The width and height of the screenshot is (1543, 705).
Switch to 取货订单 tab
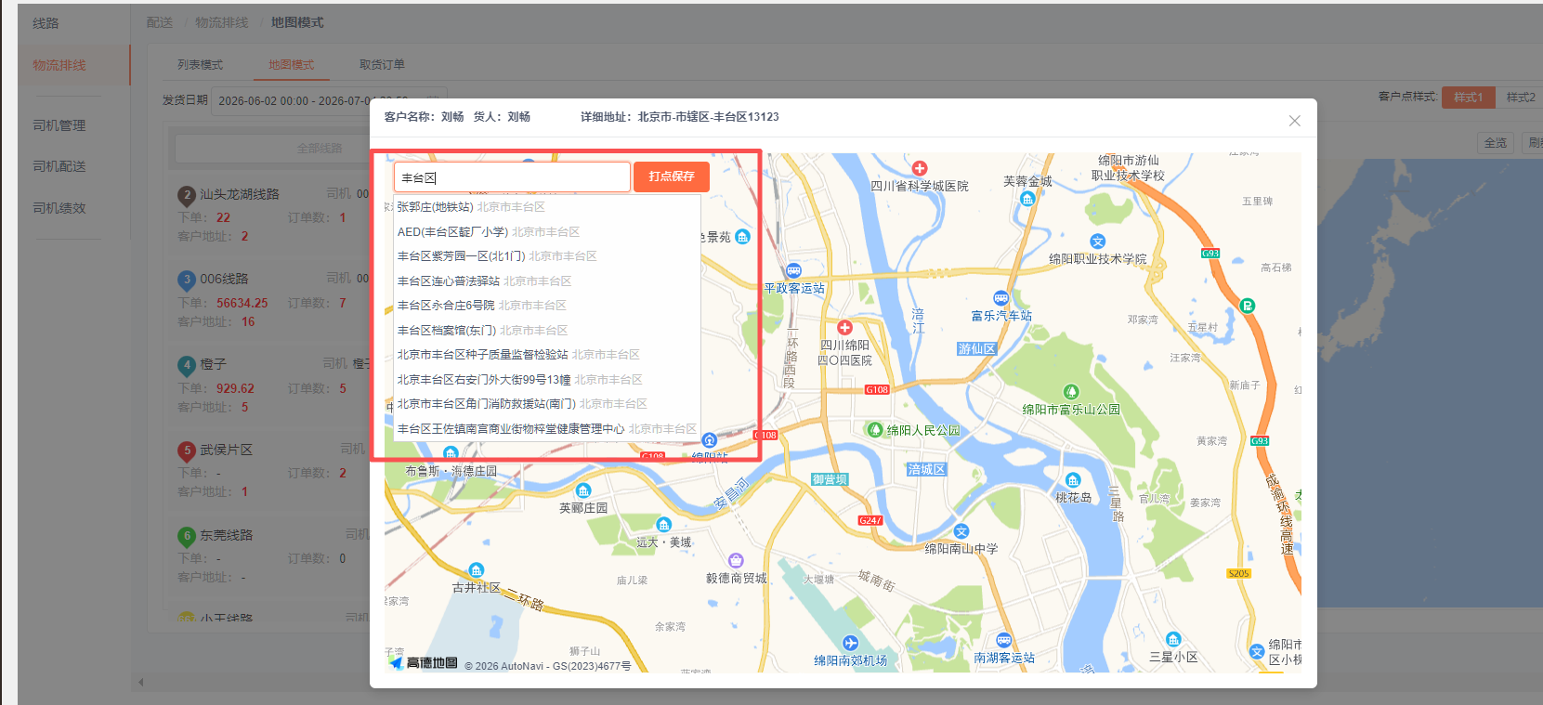click(382, 65)
